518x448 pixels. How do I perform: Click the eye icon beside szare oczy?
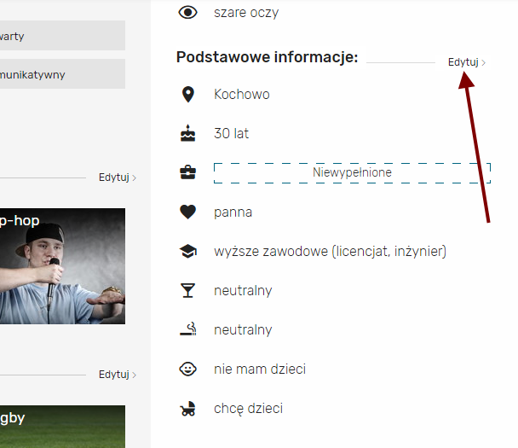pyautogui.click(x=187, y=13)
